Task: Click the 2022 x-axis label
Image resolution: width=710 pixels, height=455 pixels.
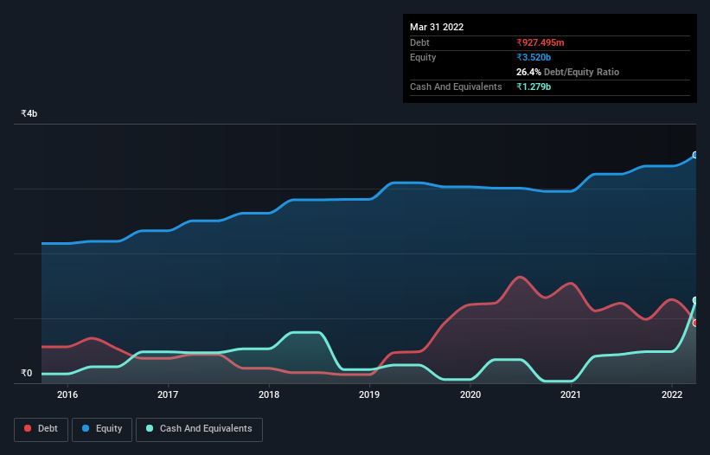Action: coord(672,394)
